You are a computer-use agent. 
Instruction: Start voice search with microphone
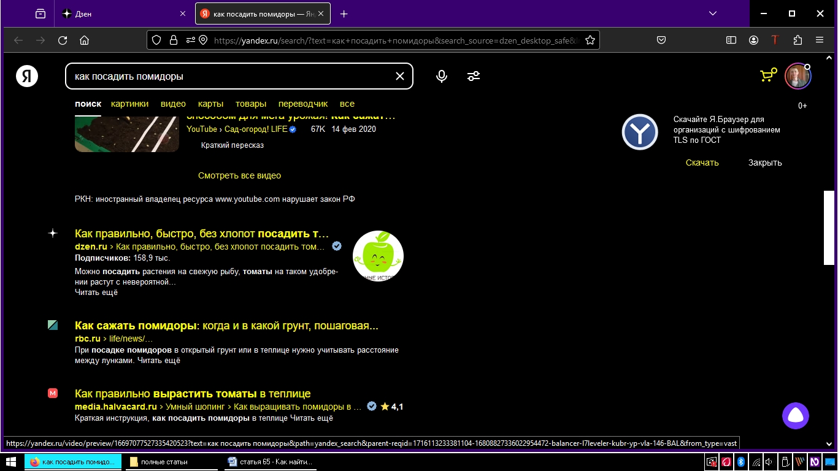tap(441, 76)
